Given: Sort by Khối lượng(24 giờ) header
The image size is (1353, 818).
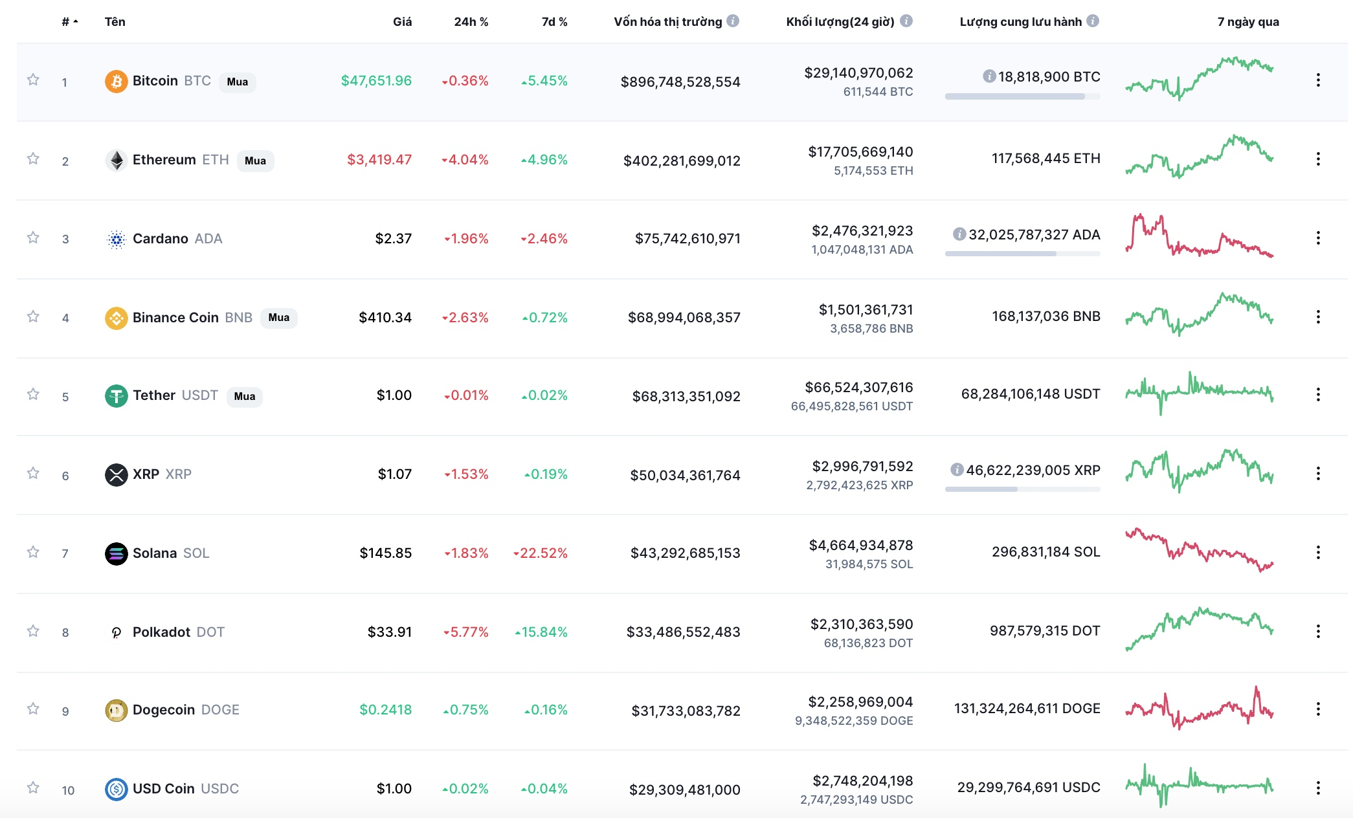Looking at the screenshot, I should (840, 22).
